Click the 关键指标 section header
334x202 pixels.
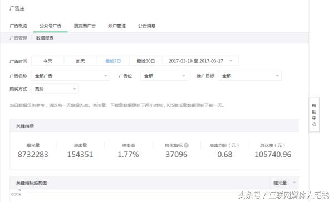click(154, 126)
